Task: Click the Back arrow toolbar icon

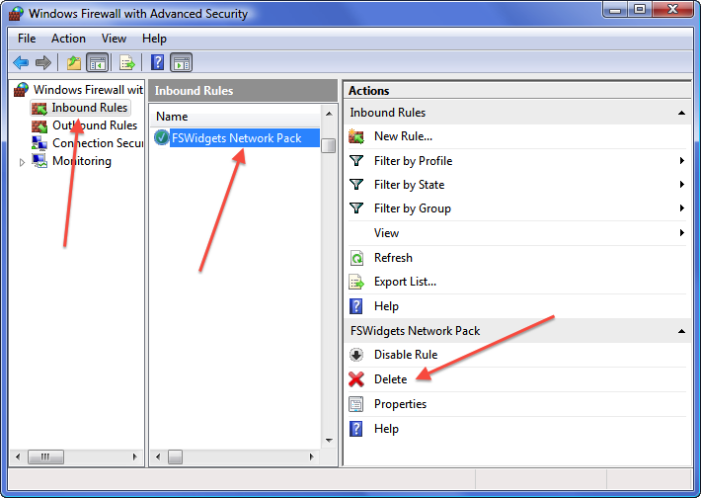Action: [x=21, y=62]
